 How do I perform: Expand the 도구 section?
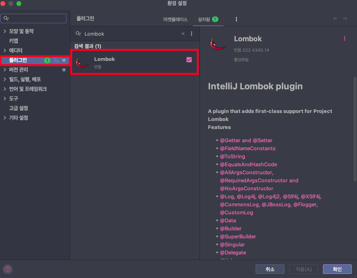click(5, 99)
